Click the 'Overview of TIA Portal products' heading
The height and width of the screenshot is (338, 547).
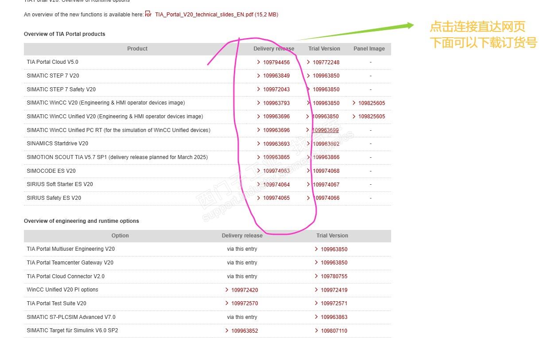click(65, 34)
